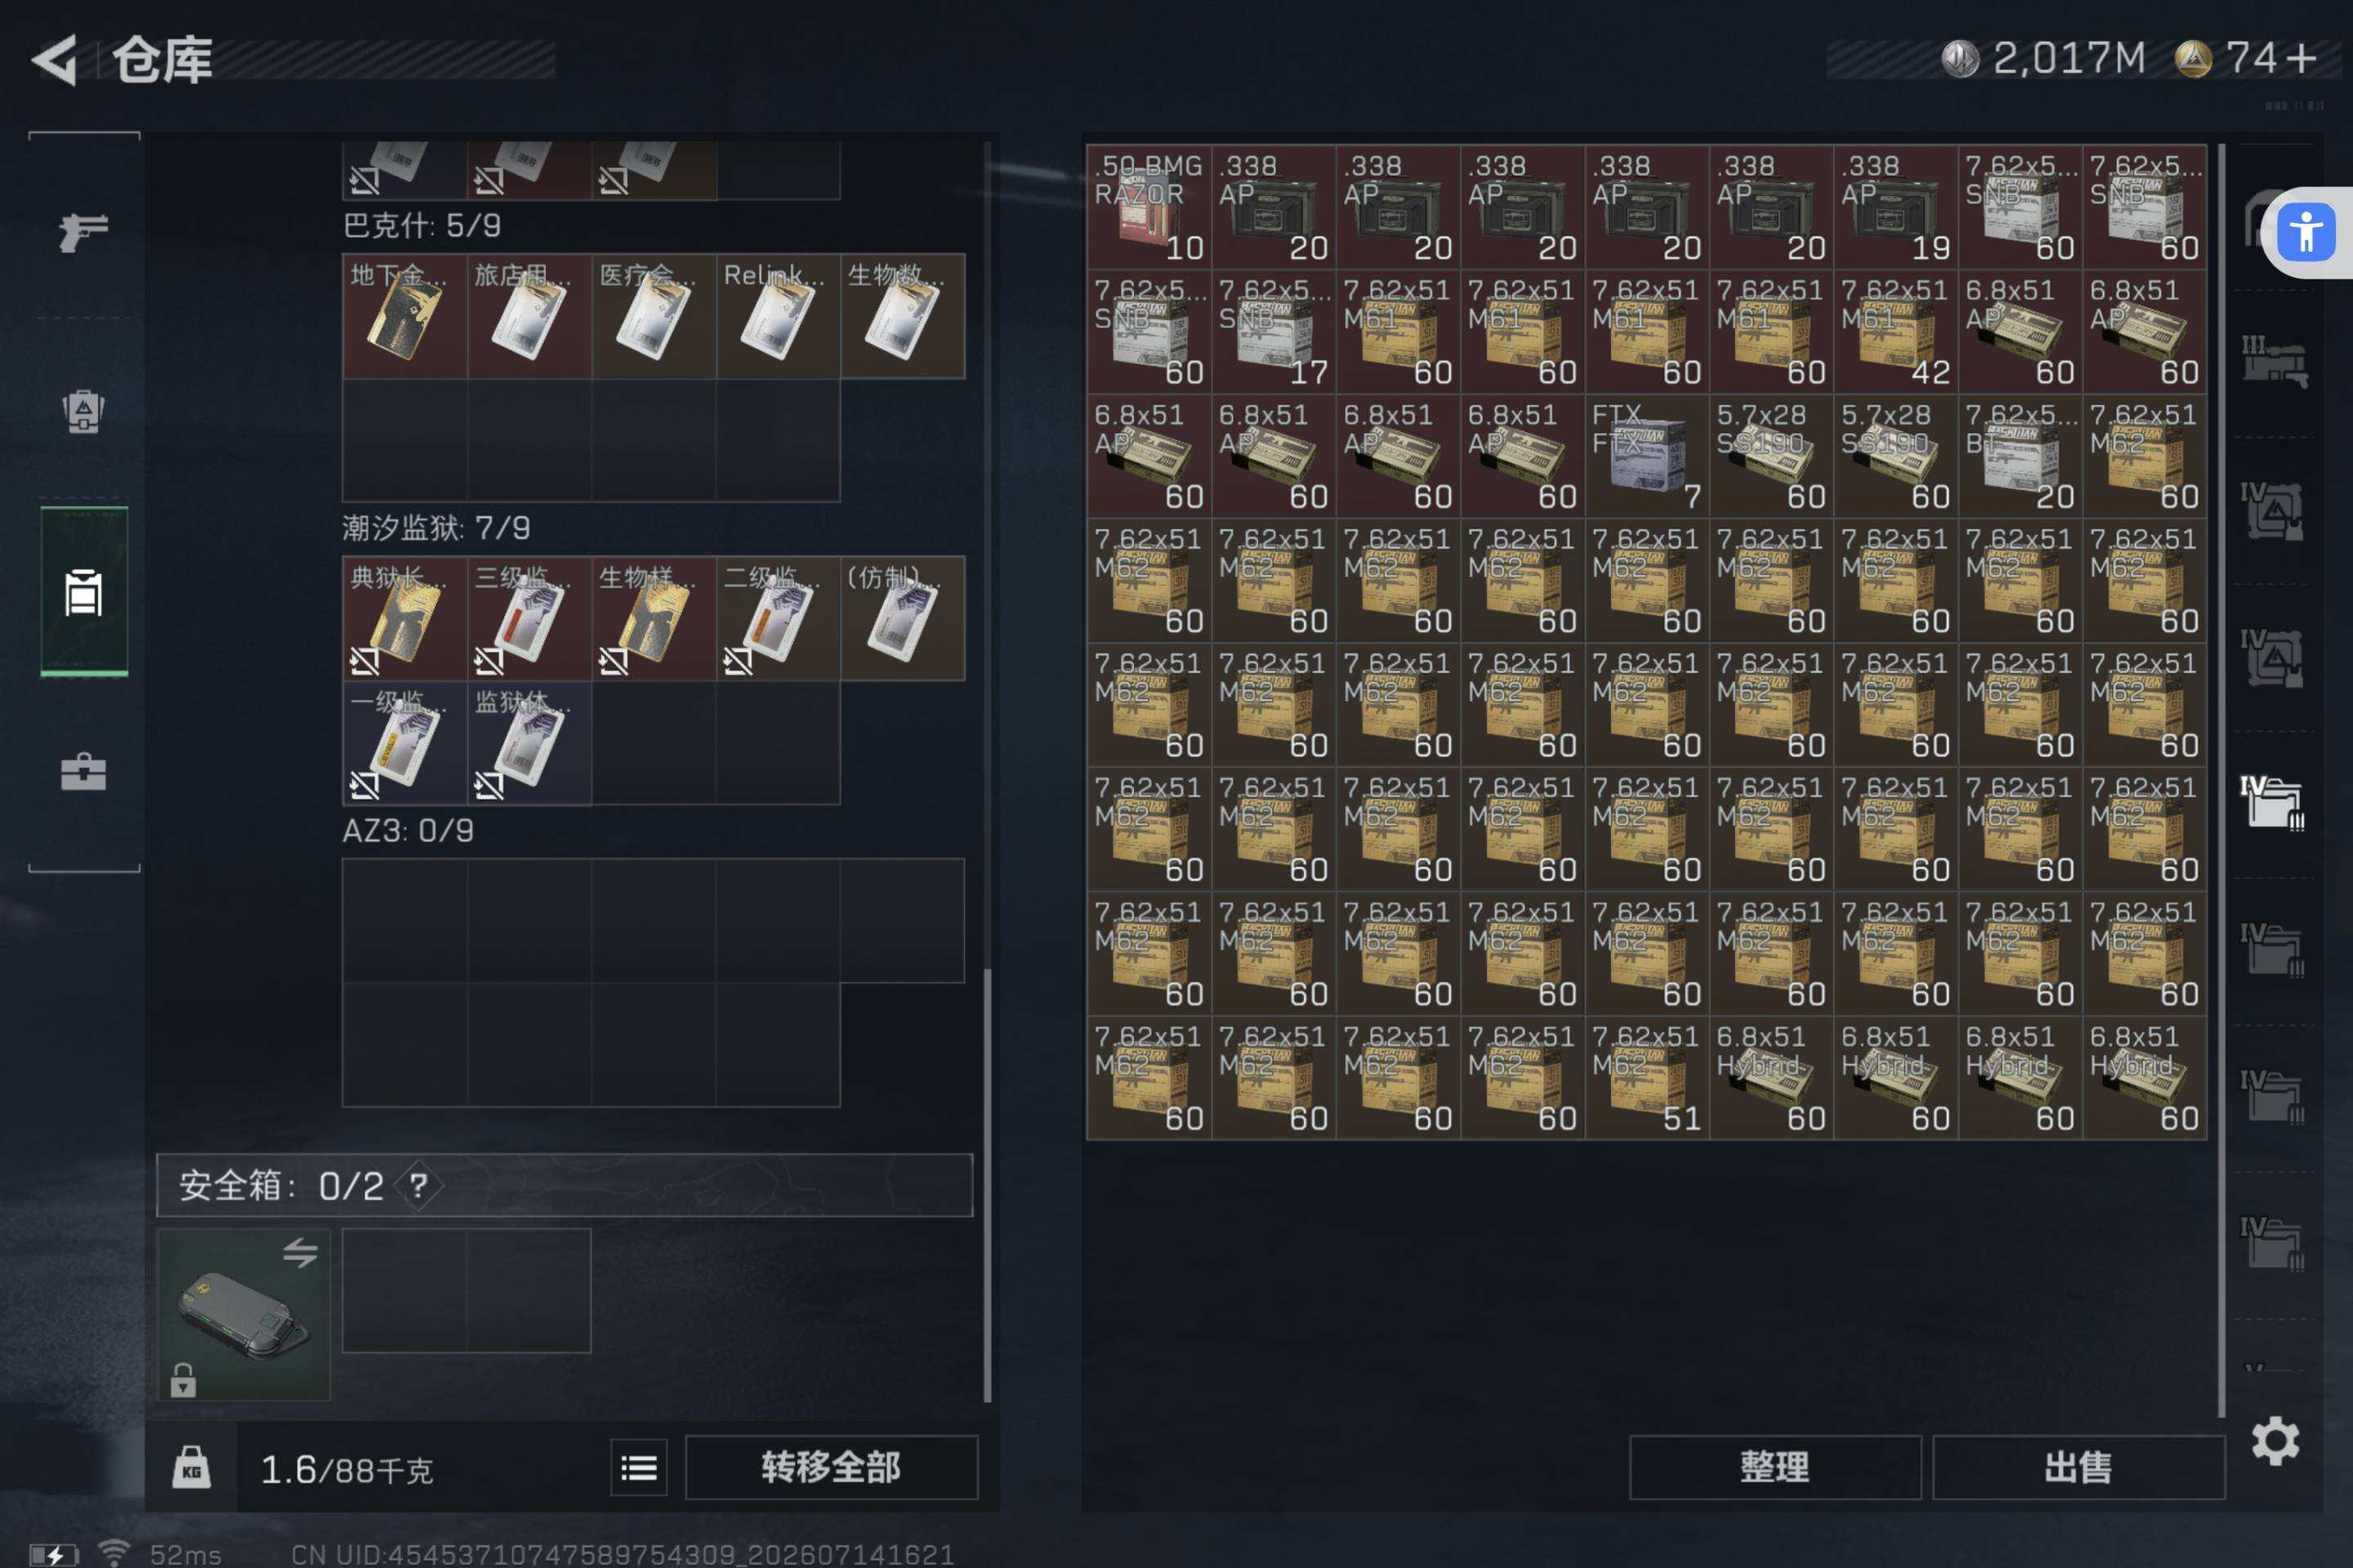Click the weight lock KG icon
Viewport: 2353px width, 1568px height.
pos(191,1467)
